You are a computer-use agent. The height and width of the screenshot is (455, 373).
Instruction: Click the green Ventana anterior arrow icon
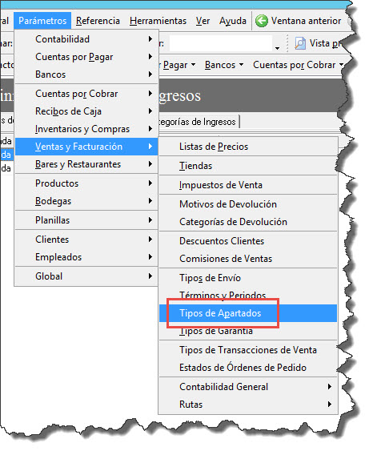[262, 21]
